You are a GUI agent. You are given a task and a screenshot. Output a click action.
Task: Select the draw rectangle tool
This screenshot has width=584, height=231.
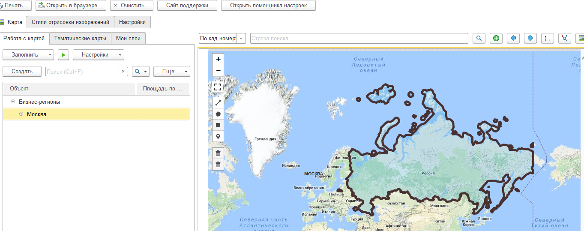pyautogui.click(x=218, y=125)
